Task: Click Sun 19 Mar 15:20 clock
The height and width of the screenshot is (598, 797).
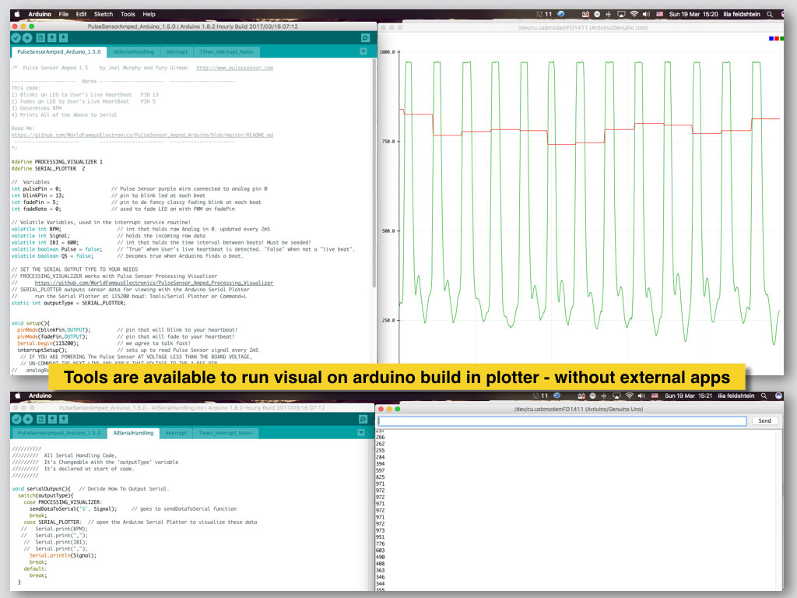Action: [x=693, y=14]
